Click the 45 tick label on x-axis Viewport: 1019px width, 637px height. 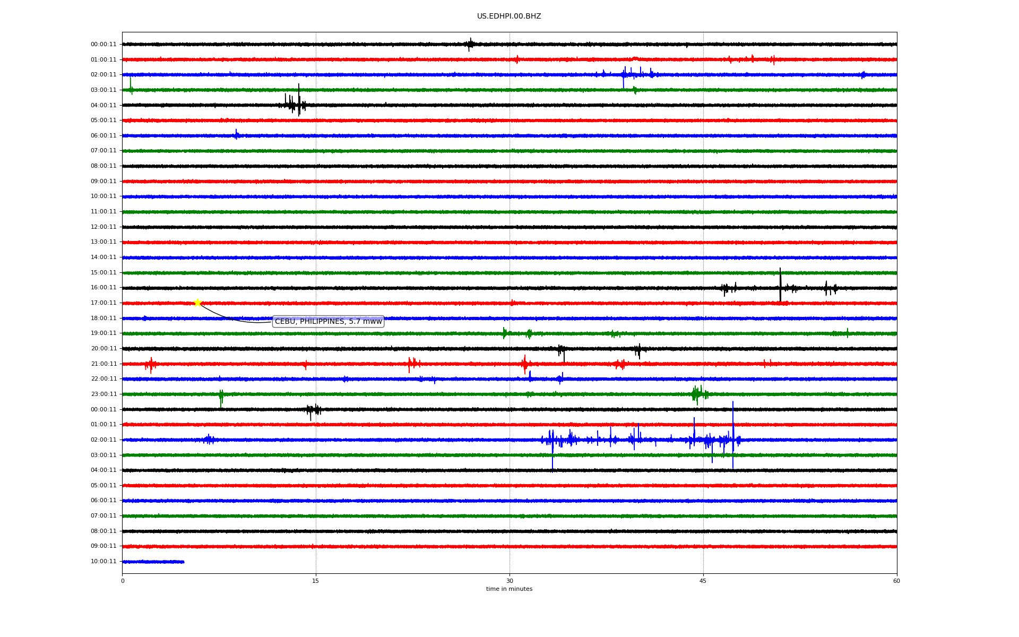pos(703,581)
